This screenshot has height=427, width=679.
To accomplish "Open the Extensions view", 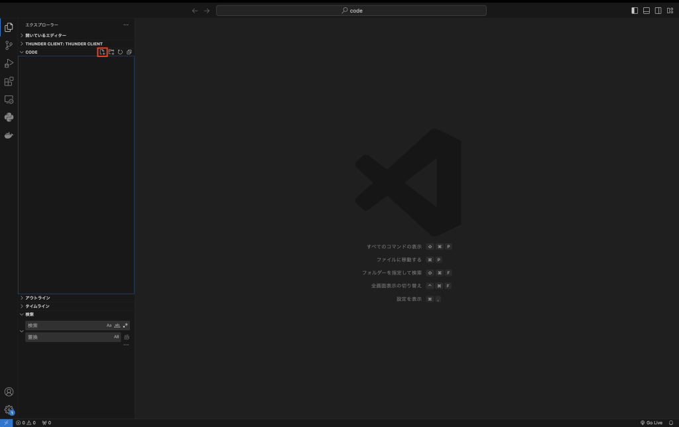I will [x=9, y=82].
